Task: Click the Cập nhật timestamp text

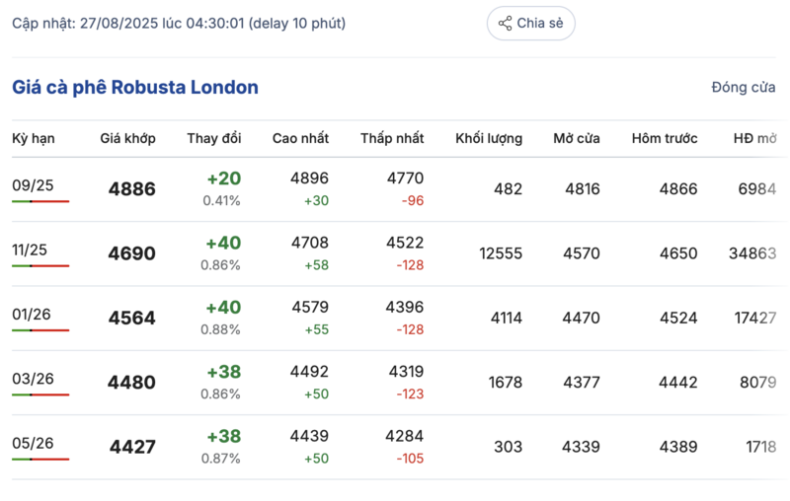Action: click(179, 23)
